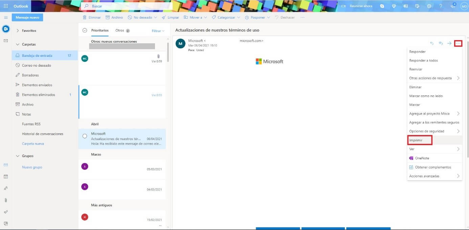
Task: Click the Nuevo grupo link
Action: point(32,167)
